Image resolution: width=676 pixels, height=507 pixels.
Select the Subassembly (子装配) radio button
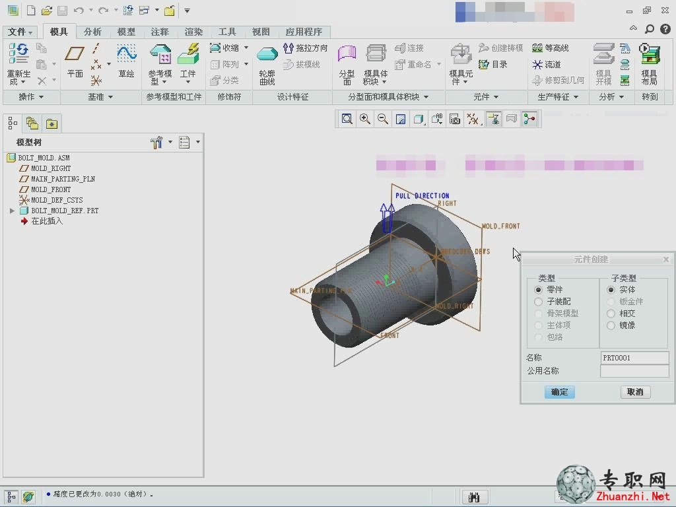(538, 301)
